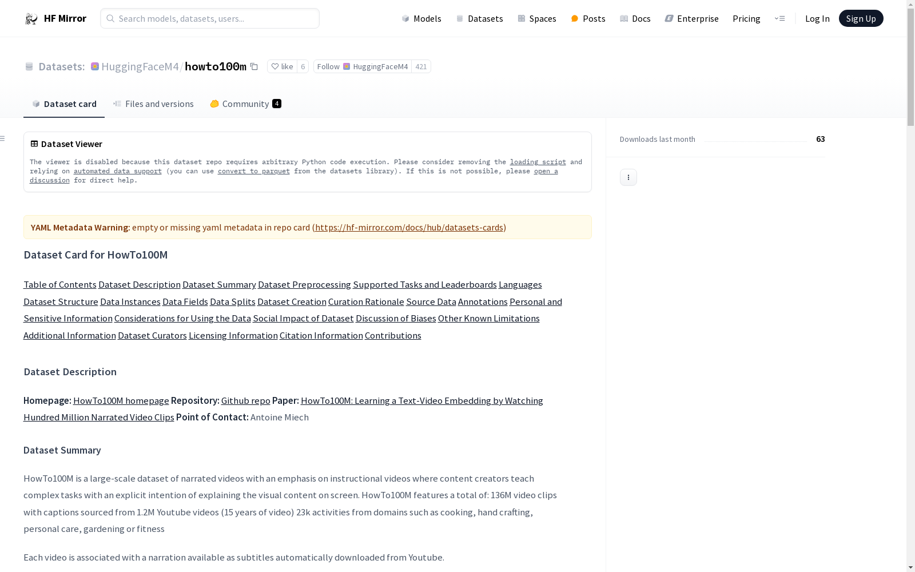Open the Github repo link
915x572 pixels.
[246, 401]
